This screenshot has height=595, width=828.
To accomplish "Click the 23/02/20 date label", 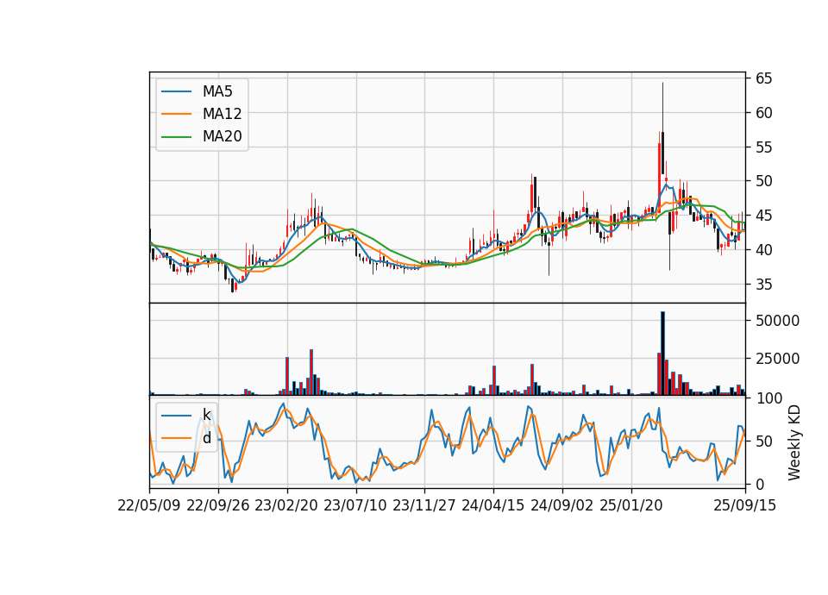I will 286,505.
